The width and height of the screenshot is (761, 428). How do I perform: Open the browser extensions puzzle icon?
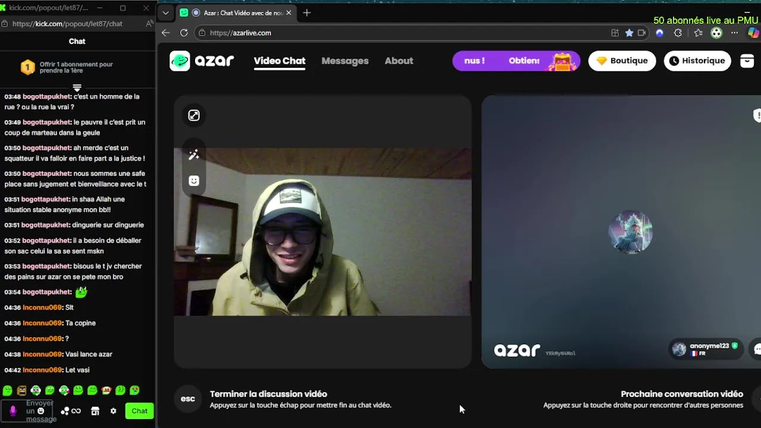(678, 33)
